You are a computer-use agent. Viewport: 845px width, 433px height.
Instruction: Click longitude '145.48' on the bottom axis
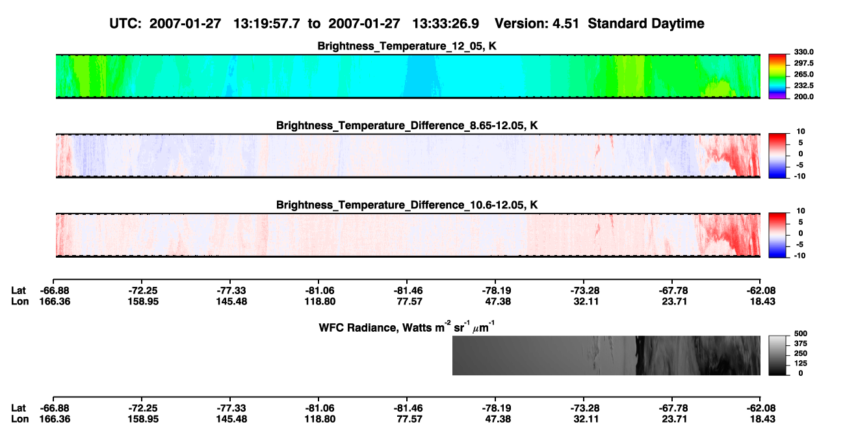coord(230,419)
